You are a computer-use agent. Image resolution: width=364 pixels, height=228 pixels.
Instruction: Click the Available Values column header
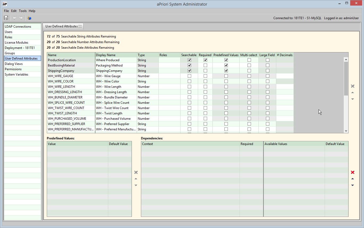[294, 144]
